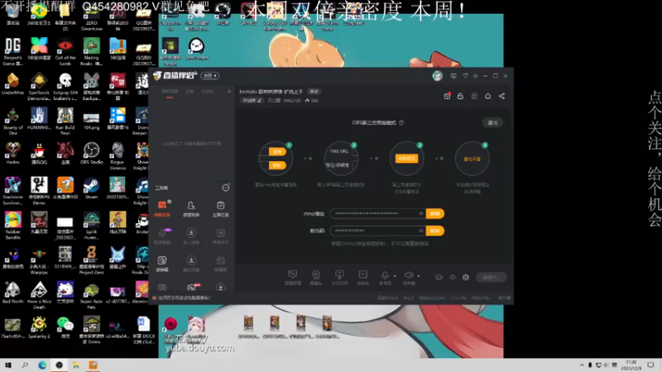Add a new scene with the plus icon
This screenshot has width=662, height=372.
tap(229, 91)
